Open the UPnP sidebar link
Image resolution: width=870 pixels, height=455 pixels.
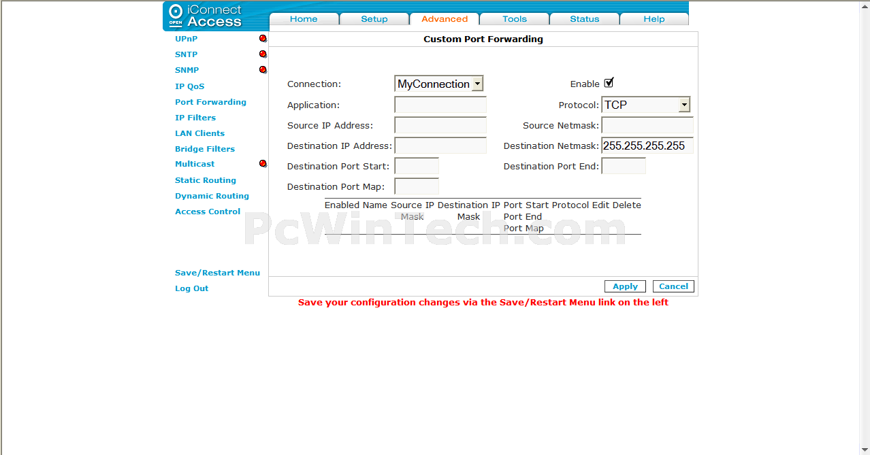pos(186,39)
